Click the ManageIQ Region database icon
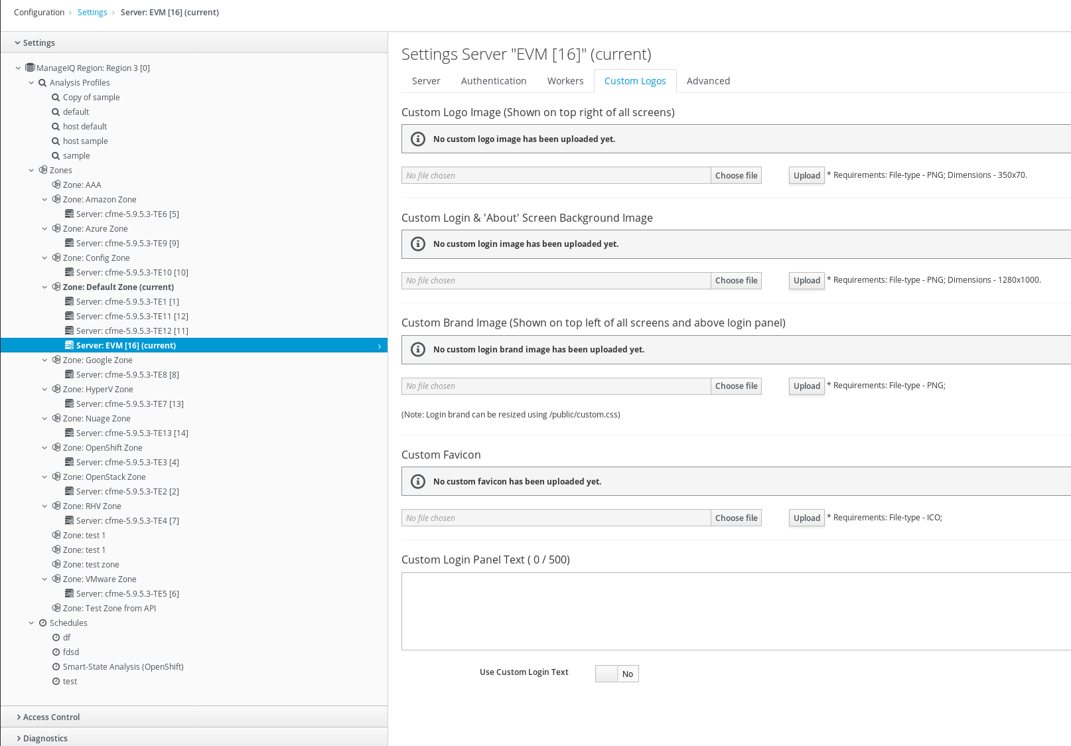 30,68
